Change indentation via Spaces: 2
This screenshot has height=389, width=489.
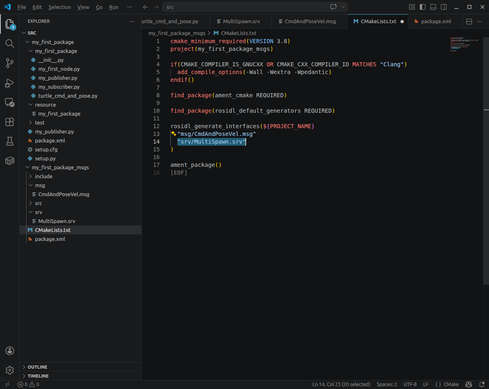point(387,384)
